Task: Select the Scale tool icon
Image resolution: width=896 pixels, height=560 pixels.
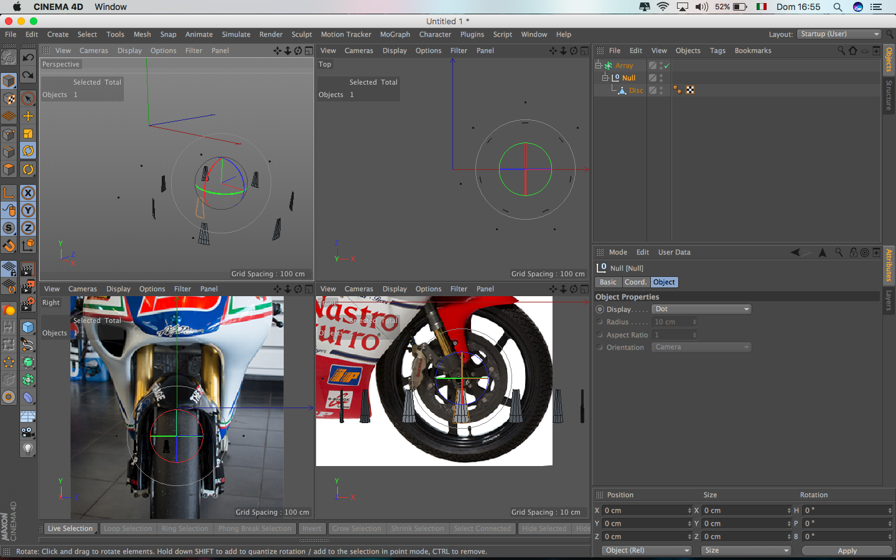Action: point(28,133)
